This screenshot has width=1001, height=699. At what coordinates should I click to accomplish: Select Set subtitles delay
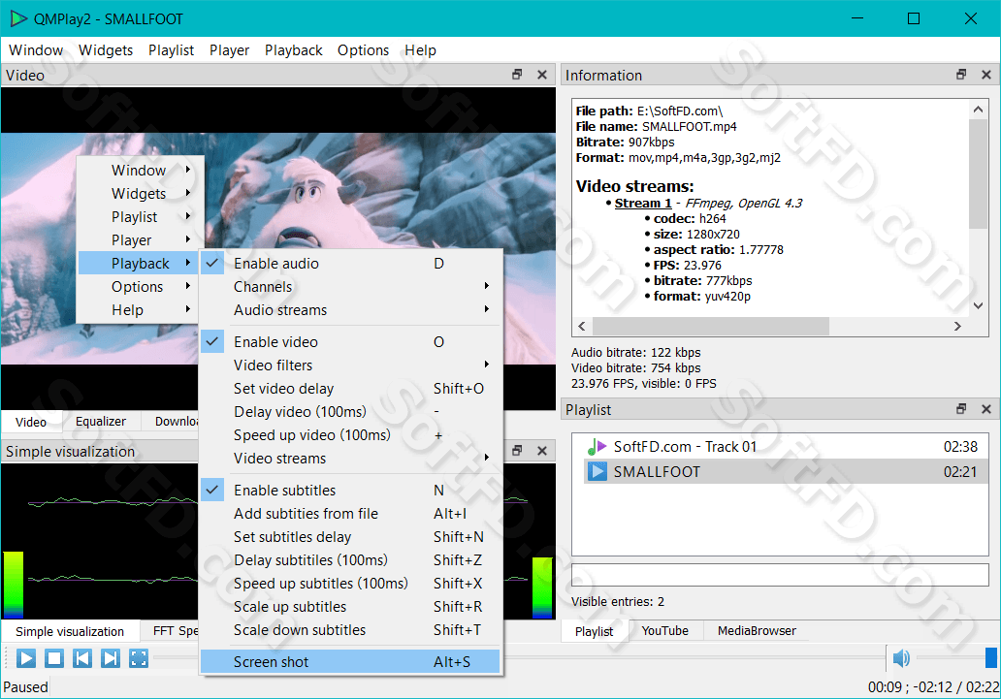point(350,537)
